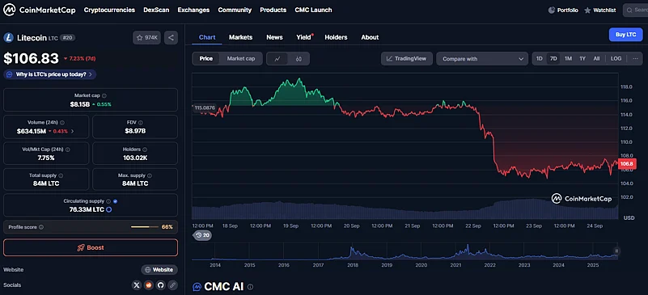Toggle the LOG scale on the chart
Screen dimensions: 648x295
click(616, 58)
